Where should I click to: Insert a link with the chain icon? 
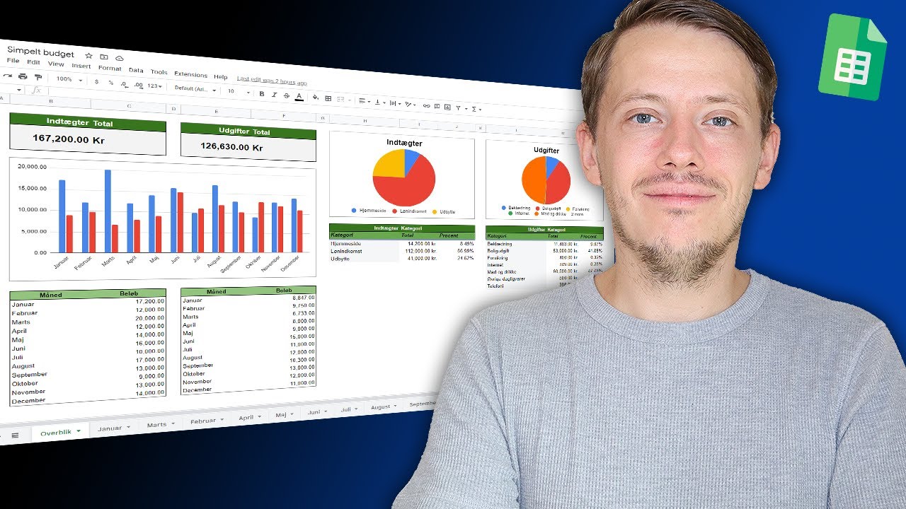coord(426,105)
